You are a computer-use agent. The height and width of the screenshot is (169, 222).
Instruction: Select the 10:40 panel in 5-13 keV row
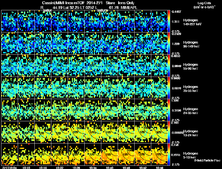click(x=110, y=154)
